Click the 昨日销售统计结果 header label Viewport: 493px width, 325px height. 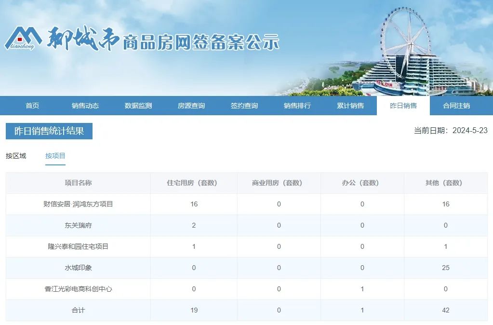pyautogui.click(x=49, y=131)
